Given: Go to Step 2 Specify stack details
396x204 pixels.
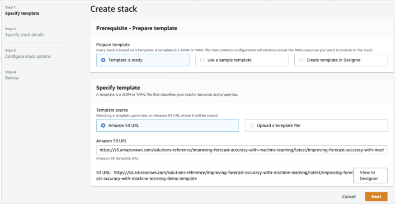Looking at the screenshot, I should (25, 35).
